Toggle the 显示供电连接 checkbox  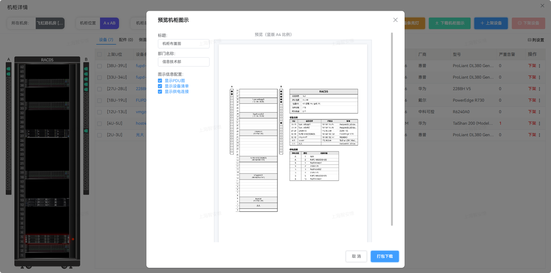click(160, 92)
